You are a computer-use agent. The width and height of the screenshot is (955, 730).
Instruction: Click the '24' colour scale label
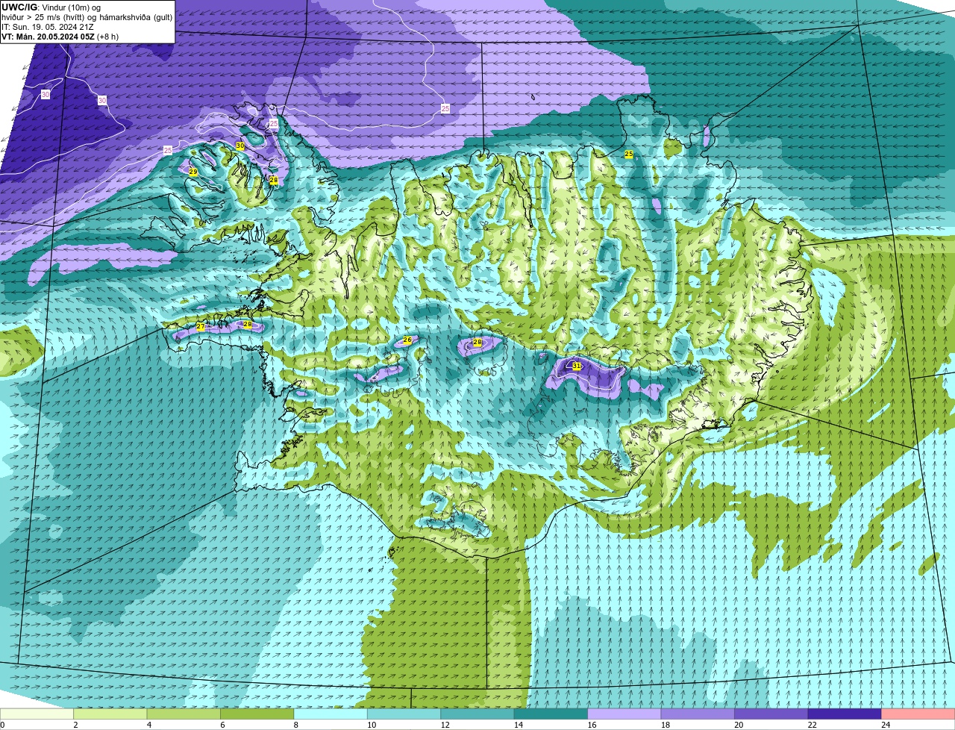coord(886,725)
